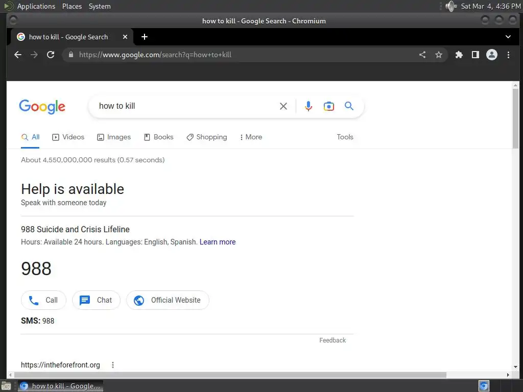Select the All results tab
Viewport: 523px width, 392px height.
coord(30,137)
